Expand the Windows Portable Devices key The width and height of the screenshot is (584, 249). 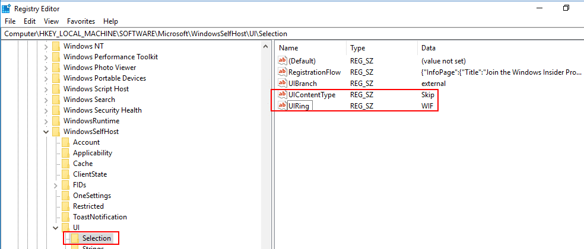(x=46, y=78)
